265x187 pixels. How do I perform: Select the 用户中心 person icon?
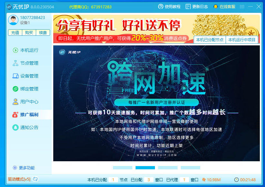pyautogui.click(x=15, y=102)
